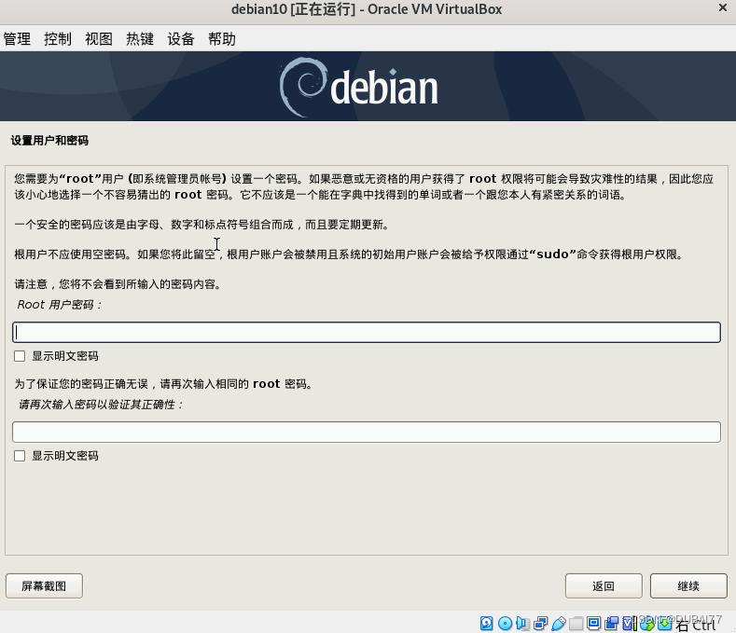The image size is (736, 633).
Task: Click the 请再次输入密码以验证其正确性 label
Action: (x=101, y=405)
